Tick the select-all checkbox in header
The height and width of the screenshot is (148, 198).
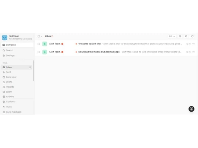point(39,36)
